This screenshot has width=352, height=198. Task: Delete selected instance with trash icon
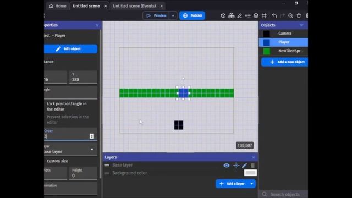tap(299, 15)
